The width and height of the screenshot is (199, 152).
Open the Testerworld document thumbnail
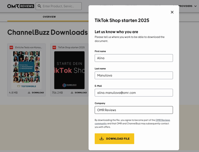click(x=26, y=70)
